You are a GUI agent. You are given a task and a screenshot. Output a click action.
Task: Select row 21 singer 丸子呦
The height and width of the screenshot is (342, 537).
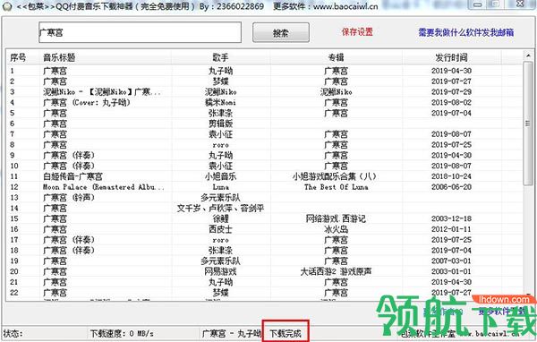click(x=220, y=282)
